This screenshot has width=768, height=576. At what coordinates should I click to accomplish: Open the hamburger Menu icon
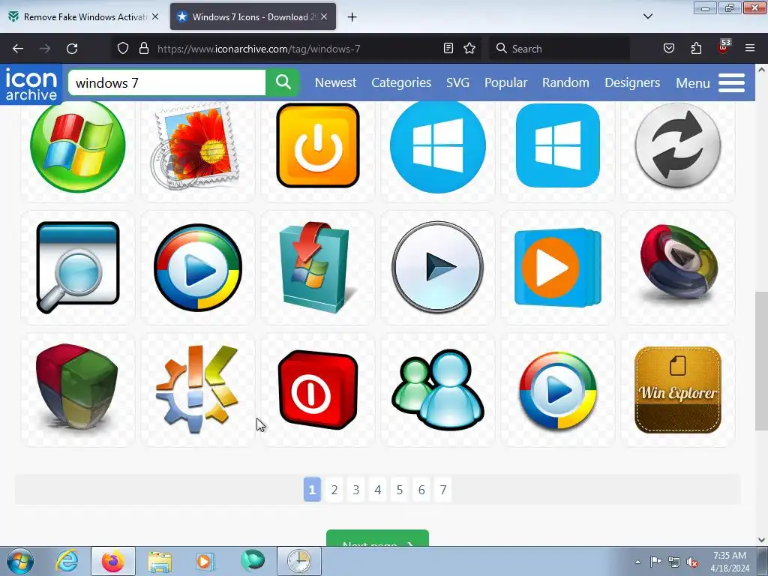[732, 82]
